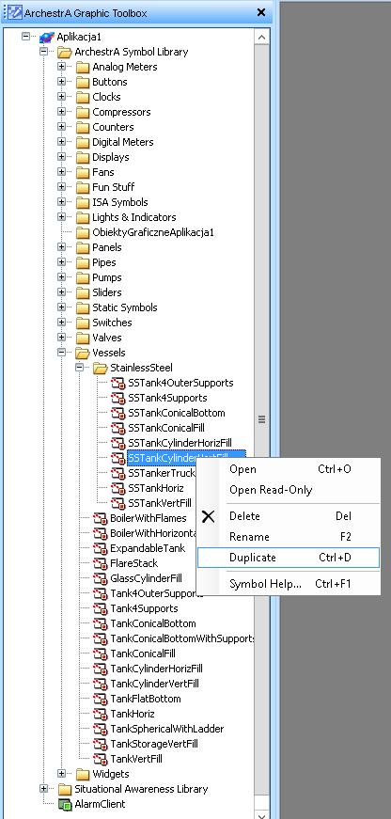Collapse the StainlessSteel folder node

point(79,368)
